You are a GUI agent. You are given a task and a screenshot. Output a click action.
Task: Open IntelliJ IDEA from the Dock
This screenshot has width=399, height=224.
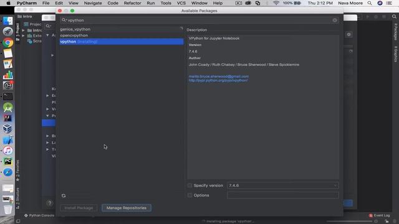click(7, 118)
